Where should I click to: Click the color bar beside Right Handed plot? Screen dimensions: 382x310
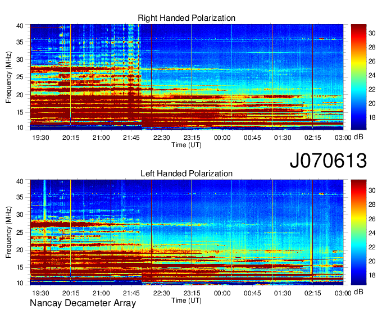tap(358, 77)
